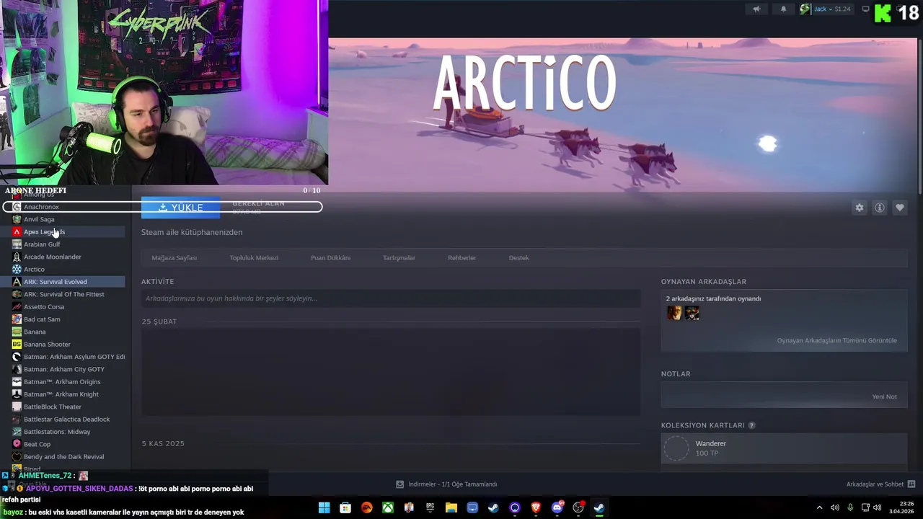Click the yellow Banana Shooter icon
This screenshot has height=519, width=923.
(17, 345)
